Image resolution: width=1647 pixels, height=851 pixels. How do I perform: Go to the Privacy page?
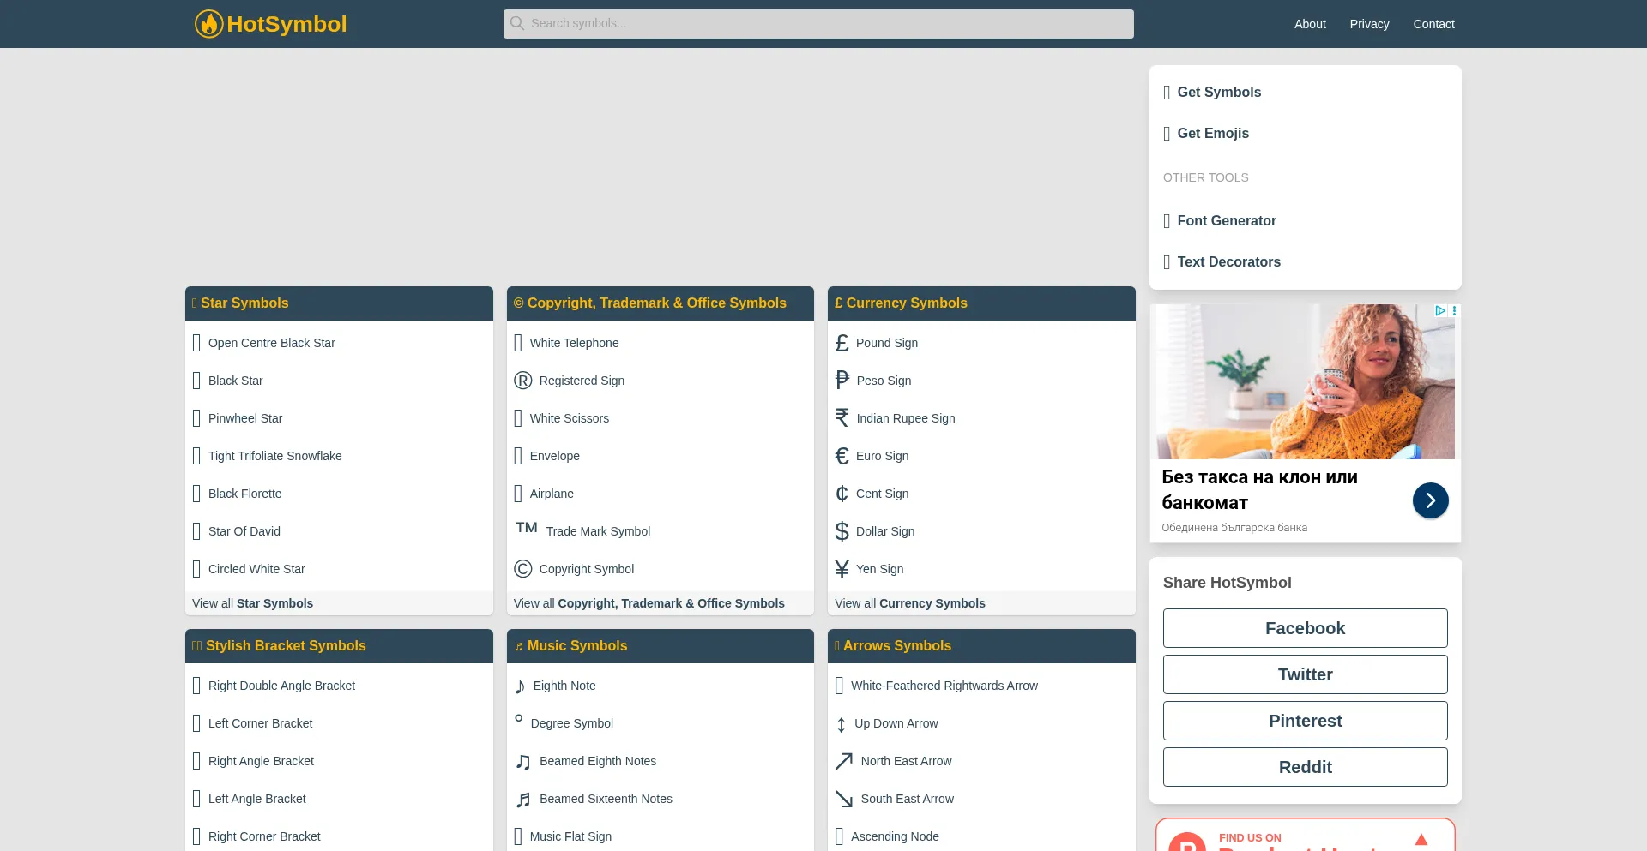(1369, 24)
